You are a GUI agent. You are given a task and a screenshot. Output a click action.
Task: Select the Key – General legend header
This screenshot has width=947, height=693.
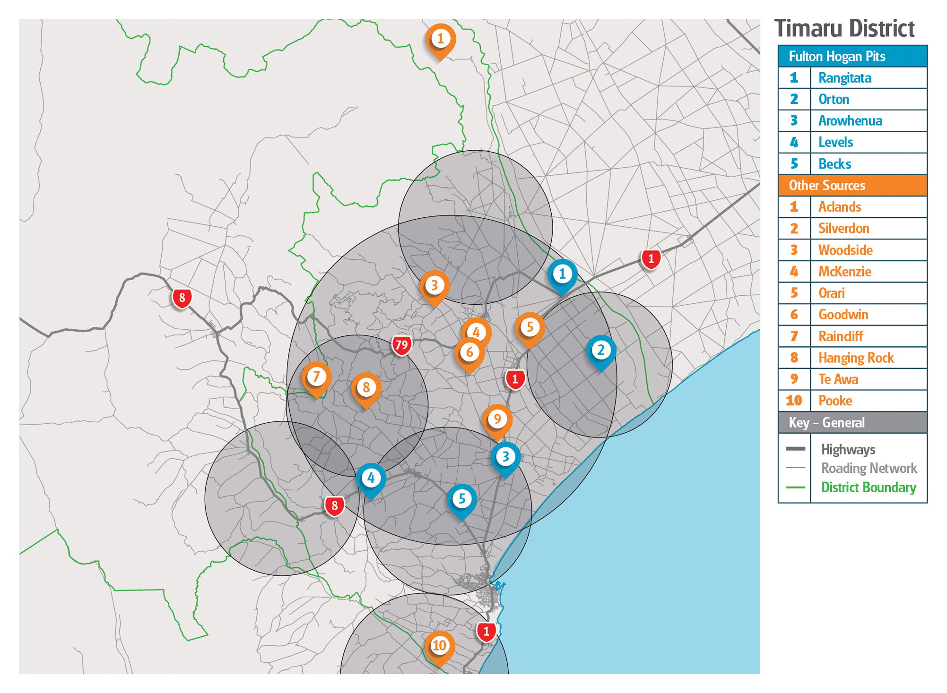pos(852,422)
